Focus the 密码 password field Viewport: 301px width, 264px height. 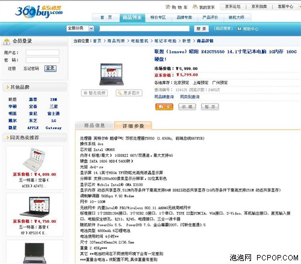43,60
